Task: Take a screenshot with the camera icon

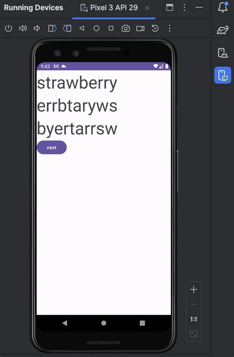Action: pyautogui.click(x=126, y=28)
